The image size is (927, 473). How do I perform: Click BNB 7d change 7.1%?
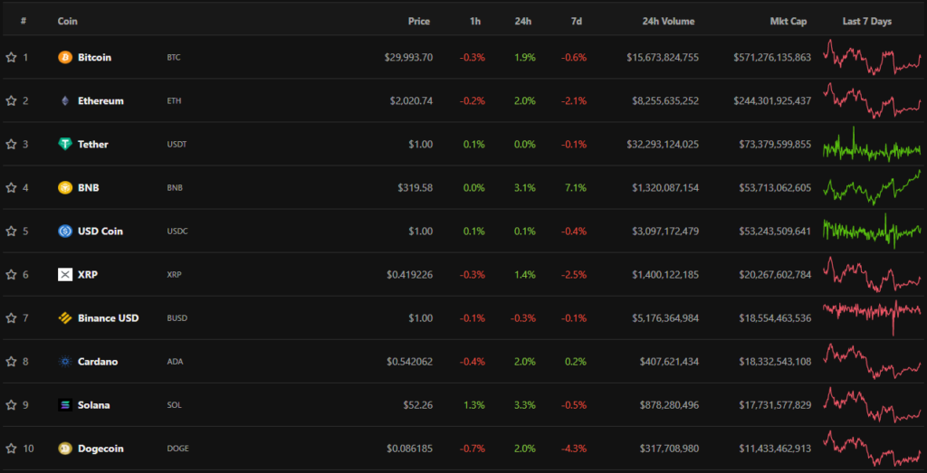point(576,188)
